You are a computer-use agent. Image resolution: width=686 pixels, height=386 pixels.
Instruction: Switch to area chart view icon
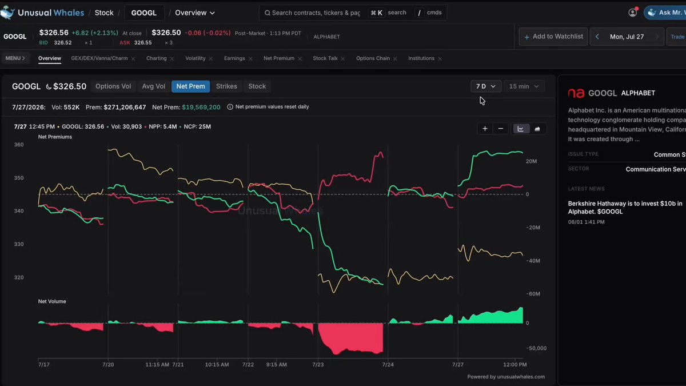tap(537, 129)
